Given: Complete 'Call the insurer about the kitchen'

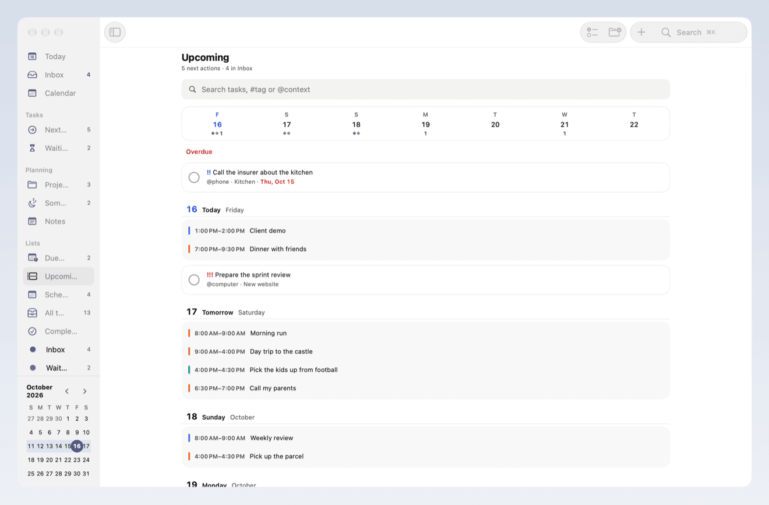Looking at the screenshot, I should [194, 177].
